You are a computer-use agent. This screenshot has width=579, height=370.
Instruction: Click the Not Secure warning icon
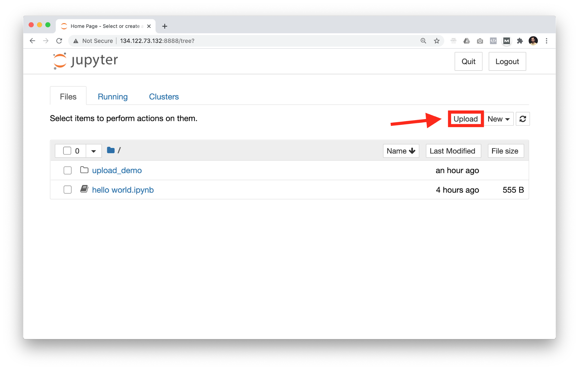tap(76, 41)
